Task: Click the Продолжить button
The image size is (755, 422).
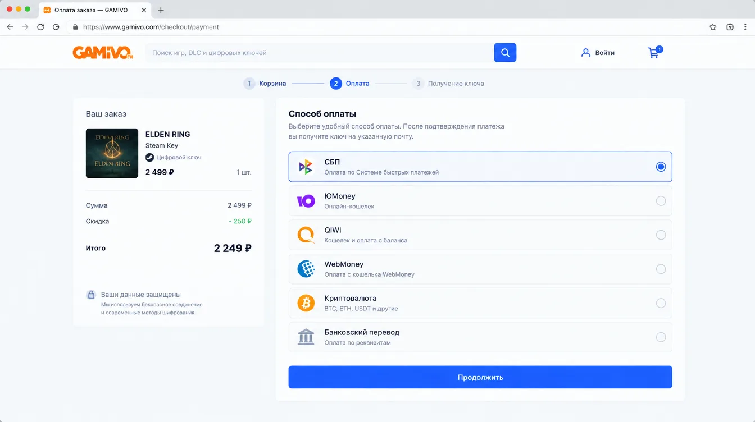Action: [x=480, y=377]
